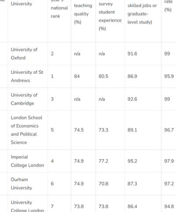Image resolution: width=176 pixels, height=212 pixels.
Task: Click LSE's 73.3 student experience value
Action: [x=103, y=130]
